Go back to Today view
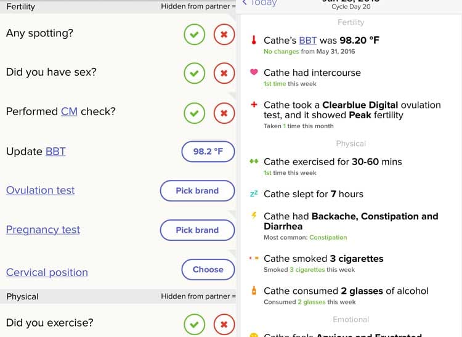 tap(259, 3)
